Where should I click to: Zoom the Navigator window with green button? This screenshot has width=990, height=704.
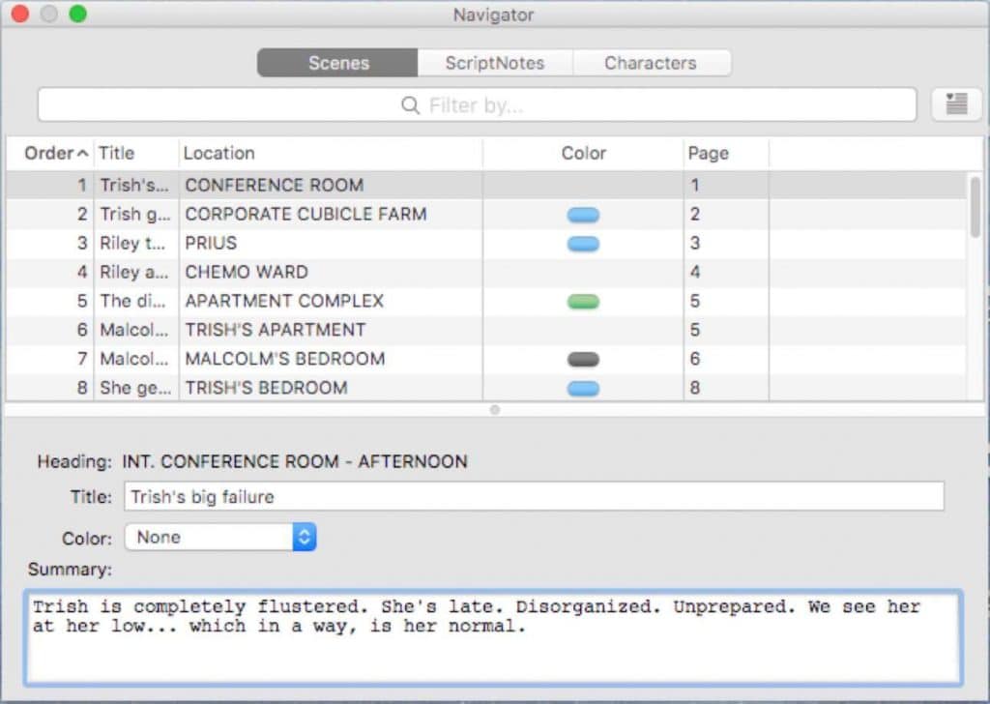tap(78, 14)
